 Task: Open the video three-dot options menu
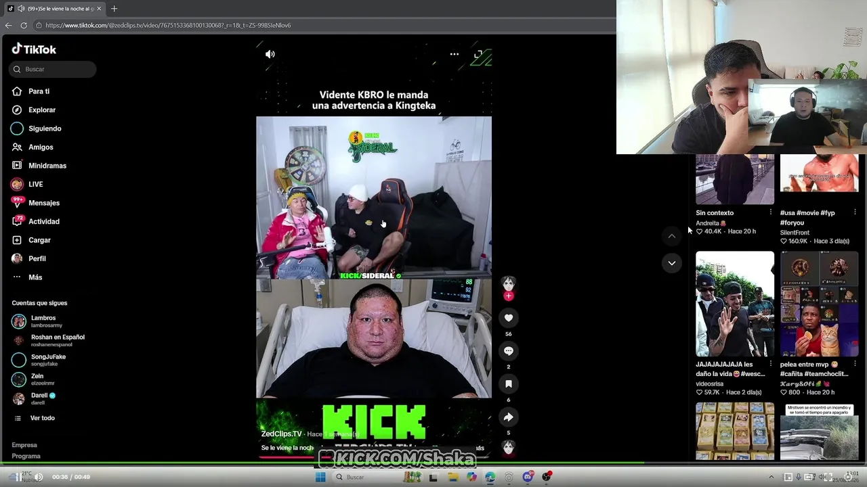click(x=454, y=54)
